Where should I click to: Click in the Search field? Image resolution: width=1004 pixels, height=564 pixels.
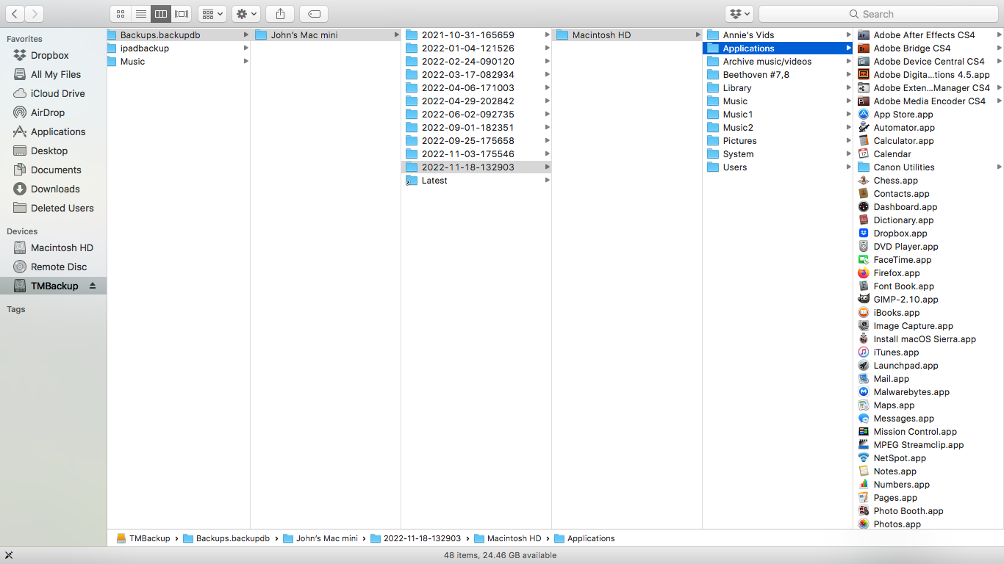[x=878, y=14]
